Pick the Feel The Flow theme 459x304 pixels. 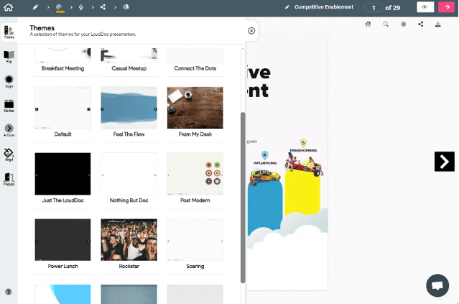click(129, 108)
